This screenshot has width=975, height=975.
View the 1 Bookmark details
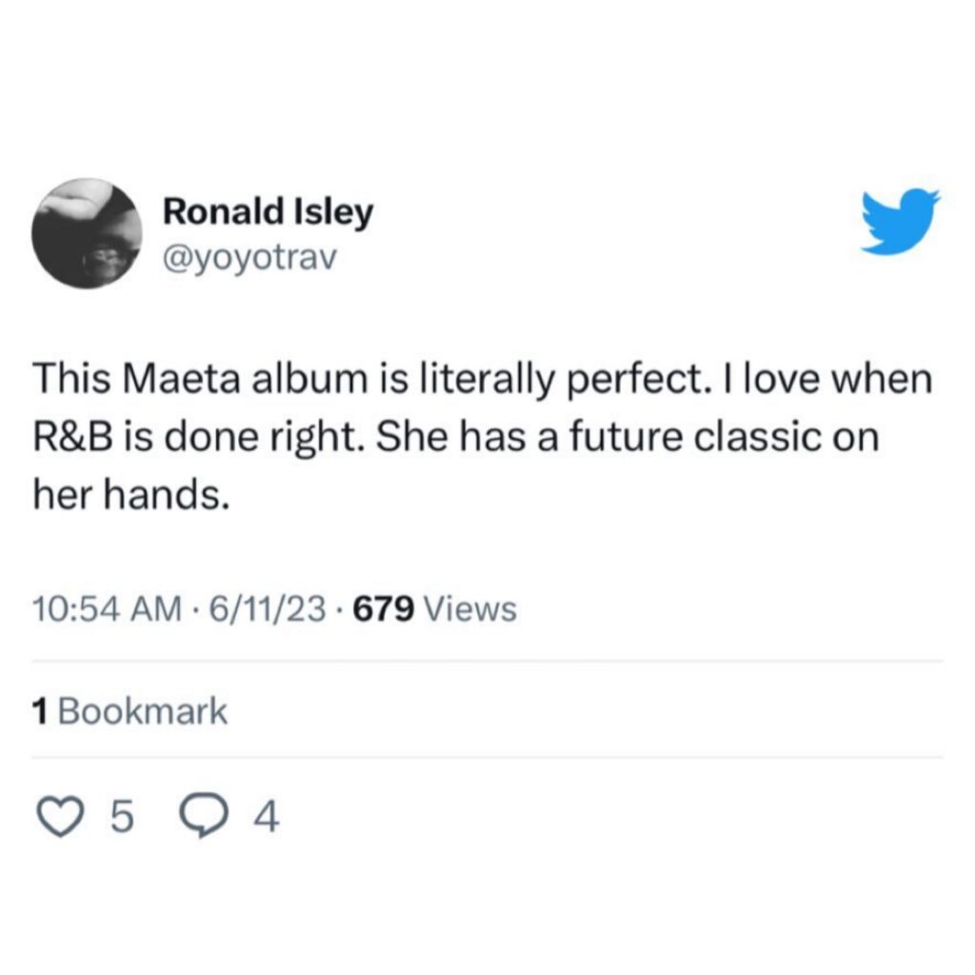(x=129, y=710)
